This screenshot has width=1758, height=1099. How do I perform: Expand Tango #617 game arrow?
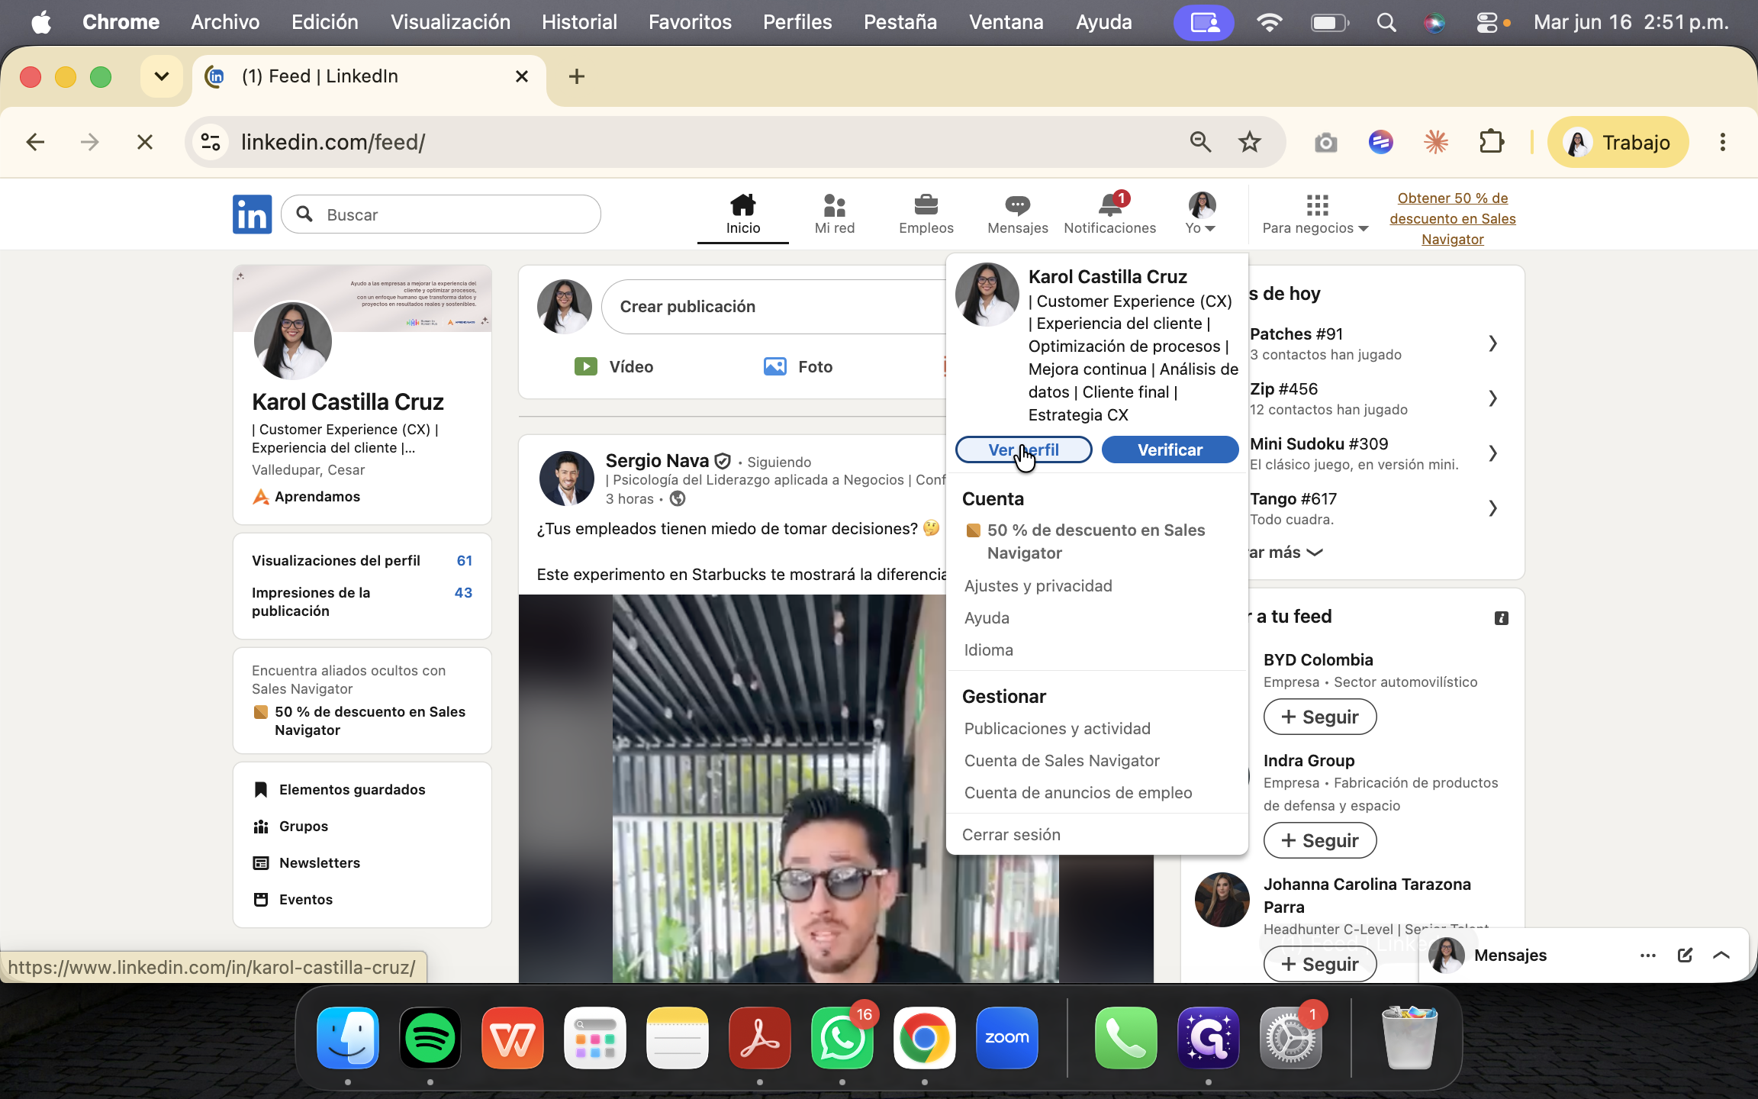1492,508
